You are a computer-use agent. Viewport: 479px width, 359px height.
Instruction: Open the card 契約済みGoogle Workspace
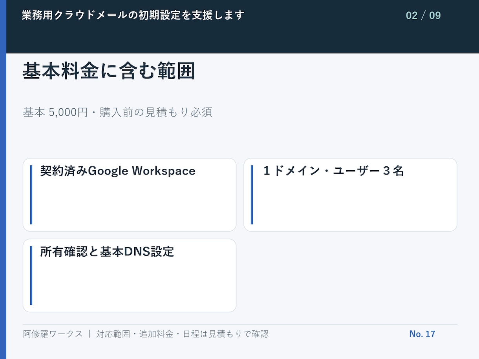point(130,195)
